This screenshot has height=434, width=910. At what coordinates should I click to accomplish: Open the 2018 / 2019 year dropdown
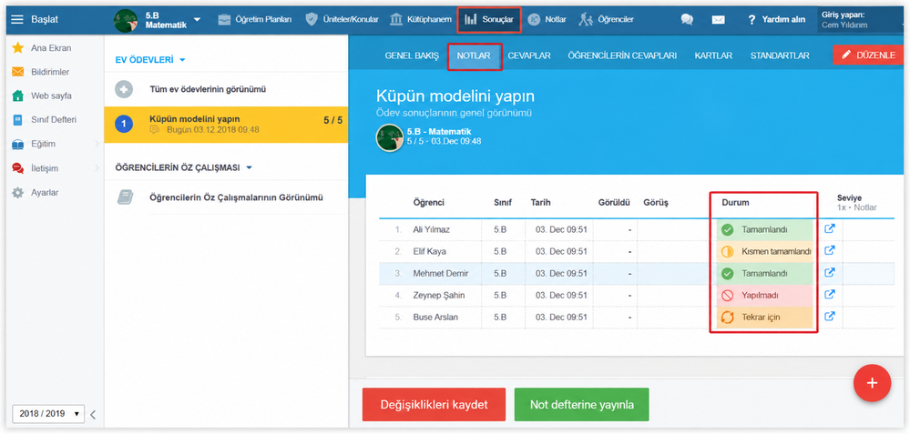48,414
